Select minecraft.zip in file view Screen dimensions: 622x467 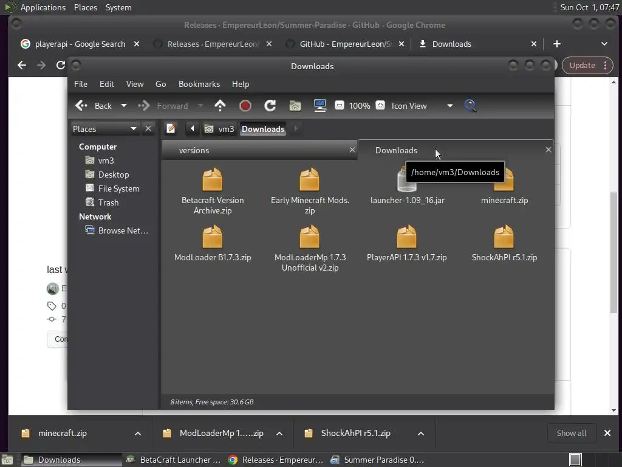tap(504, 187)
